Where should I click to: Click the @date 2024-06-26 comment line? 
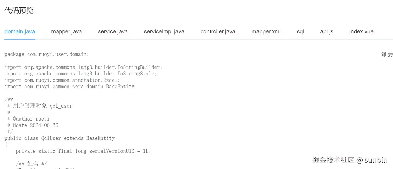33,125
